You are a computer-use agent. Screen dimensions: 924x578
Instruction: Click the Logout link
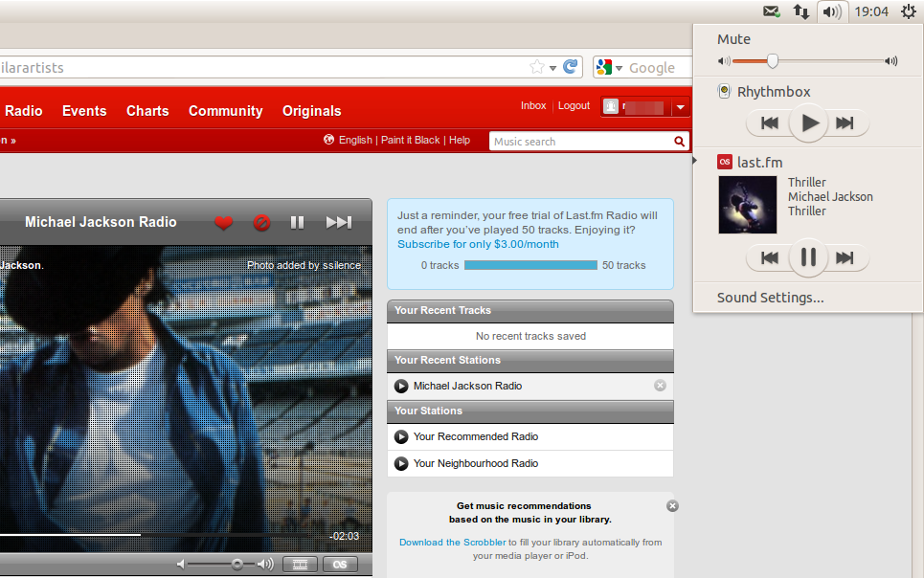[574, 105]
